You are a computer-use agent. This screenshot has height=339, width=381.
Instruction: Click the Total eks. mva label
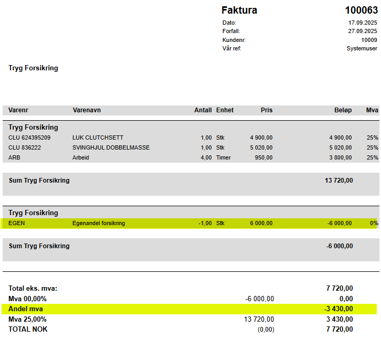(33, 289)
